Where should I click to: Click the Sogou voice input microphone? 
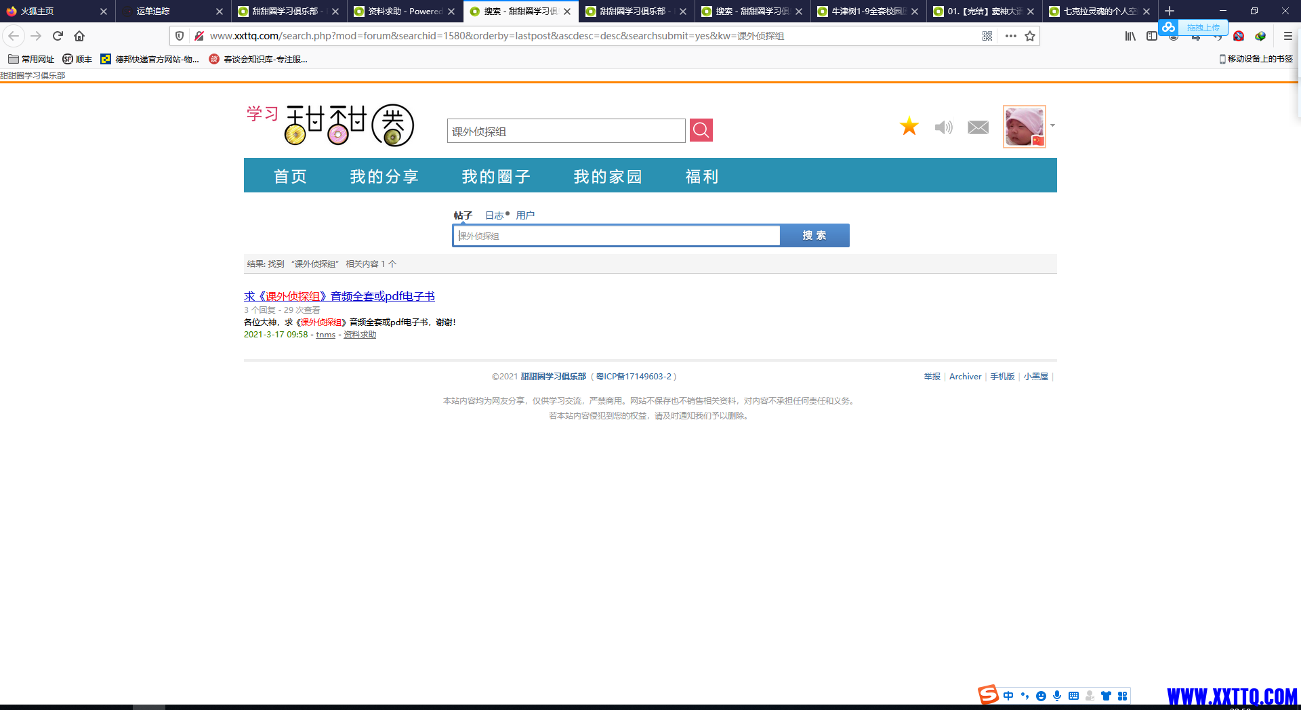tap(1057, 696)
